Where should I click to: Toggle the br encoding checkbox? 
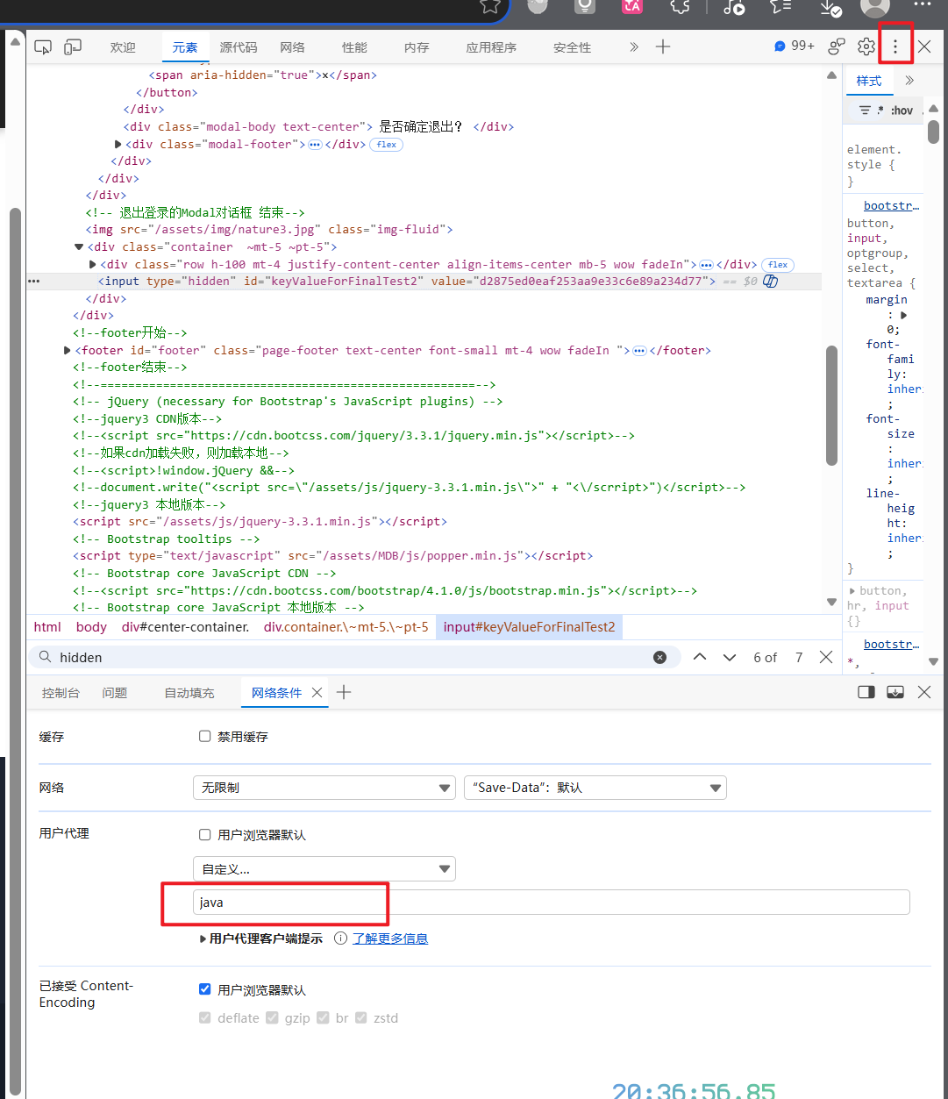(x=323, y=1018)
